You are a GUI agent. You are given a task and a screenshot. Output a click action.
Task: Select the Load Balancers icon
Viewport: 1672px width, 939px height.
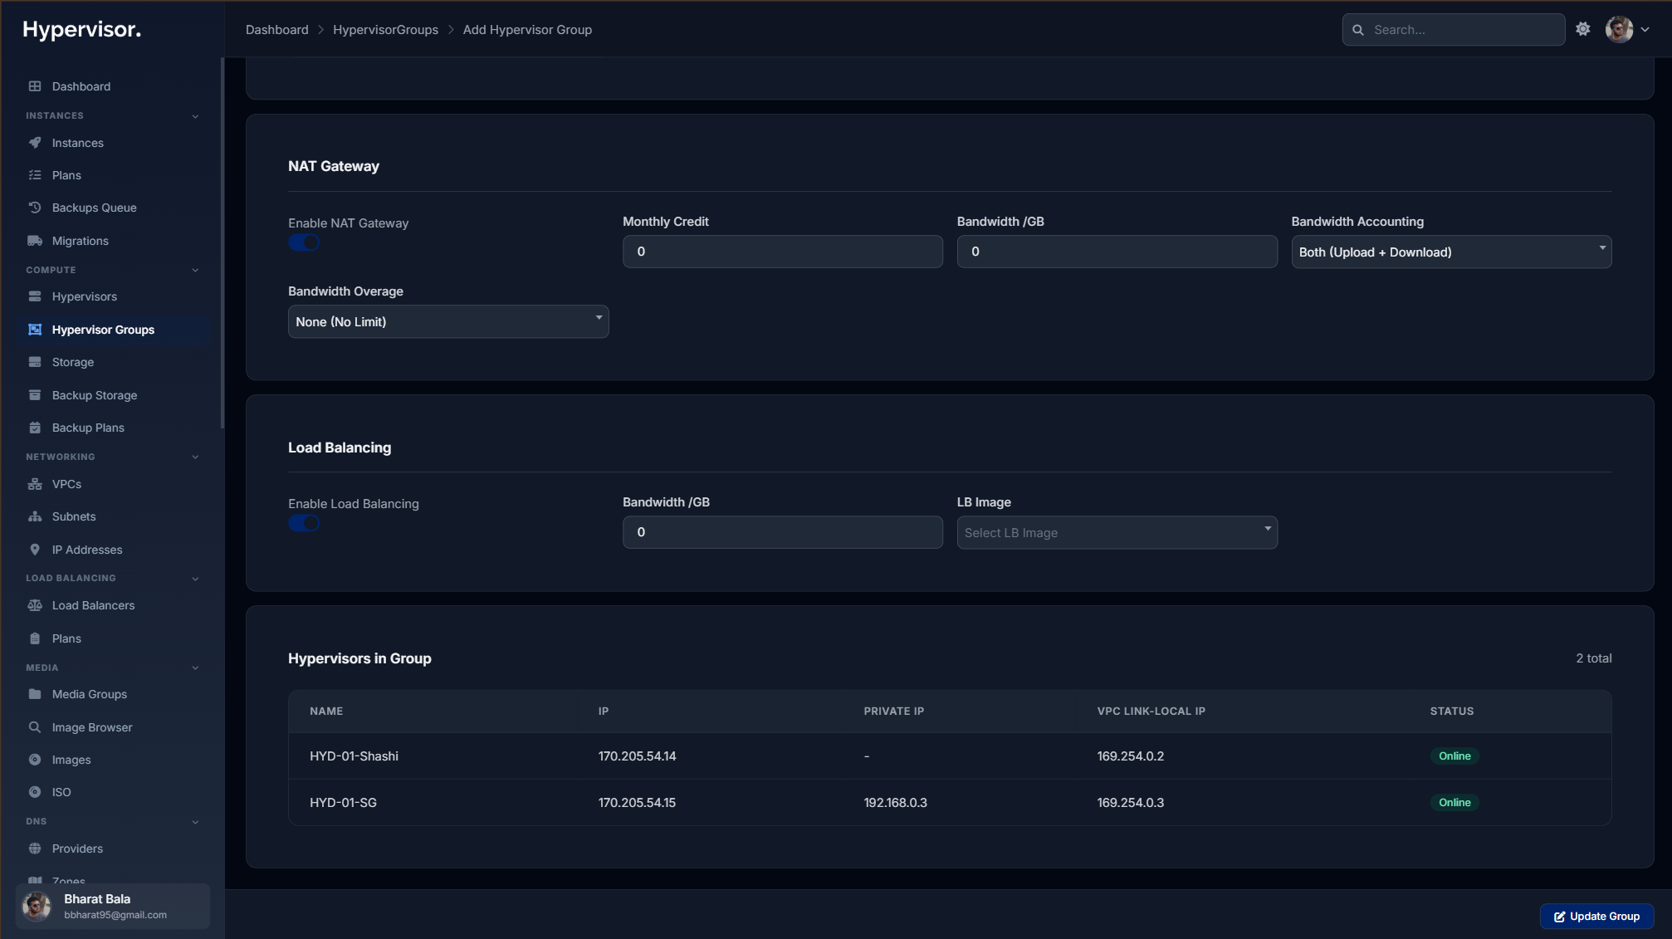(34, 605)
